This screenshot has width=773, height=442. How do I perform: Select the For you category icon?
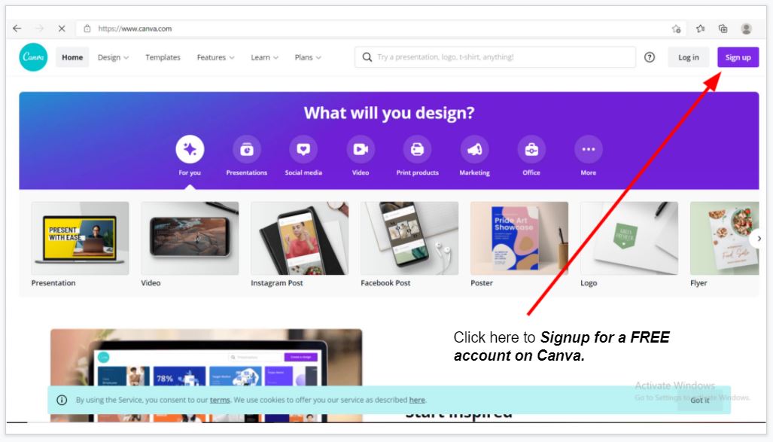point(190,149)
